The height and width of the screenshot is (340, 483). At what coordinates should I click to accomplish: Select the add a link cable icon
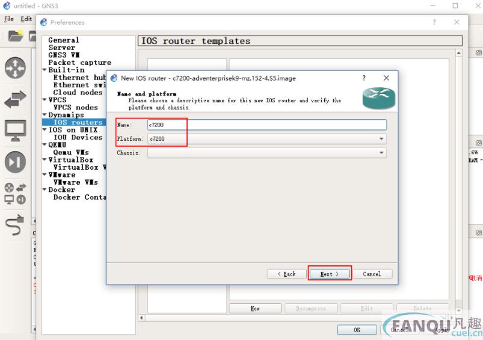pos(14,224)
